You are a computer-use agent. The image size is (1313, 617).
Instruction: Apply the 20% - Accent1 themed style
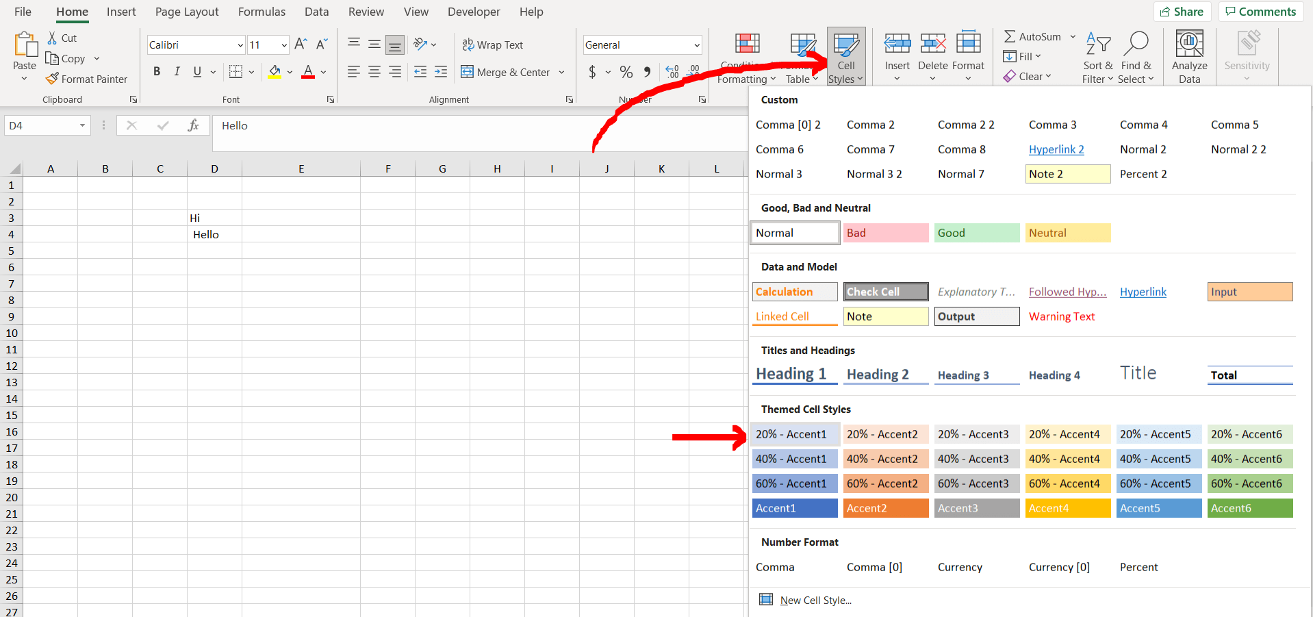pos(794,433)
